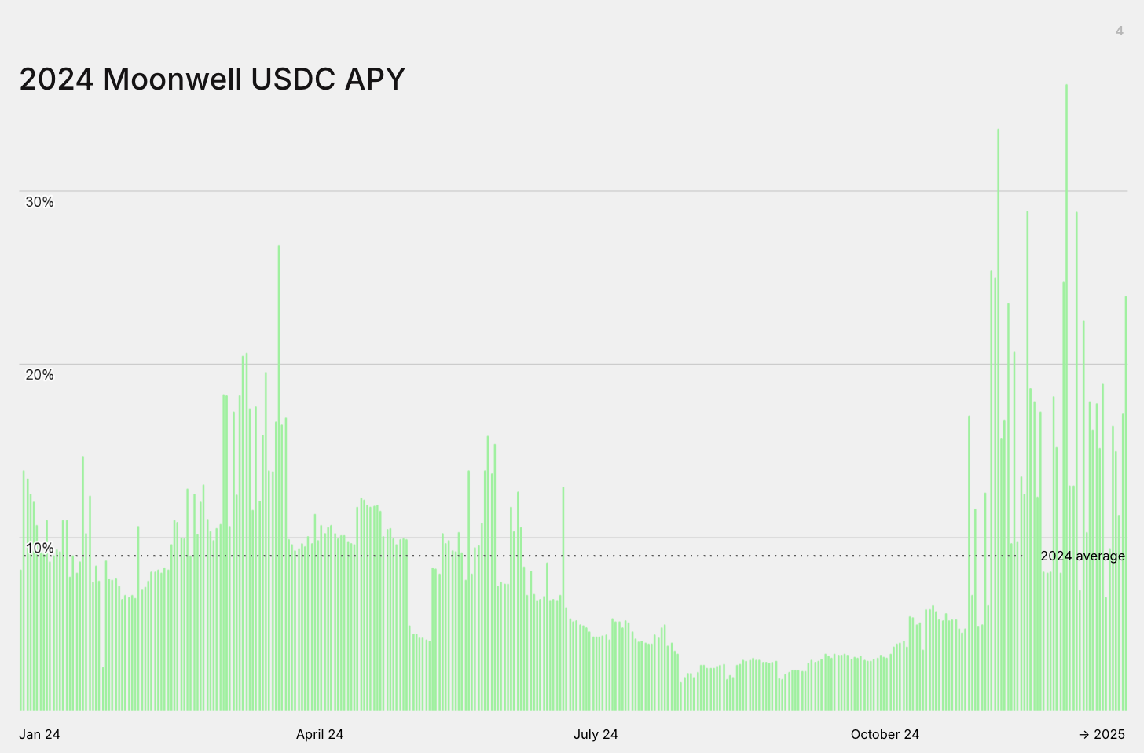This screenshot has width=1144, height=753.
Task: Select the 20% y-axis label
Action: coord(39,375)
